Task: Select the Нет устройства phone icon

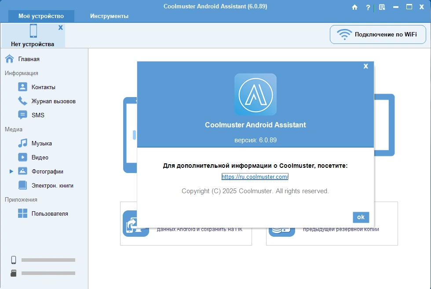Action: click(33, 31)
